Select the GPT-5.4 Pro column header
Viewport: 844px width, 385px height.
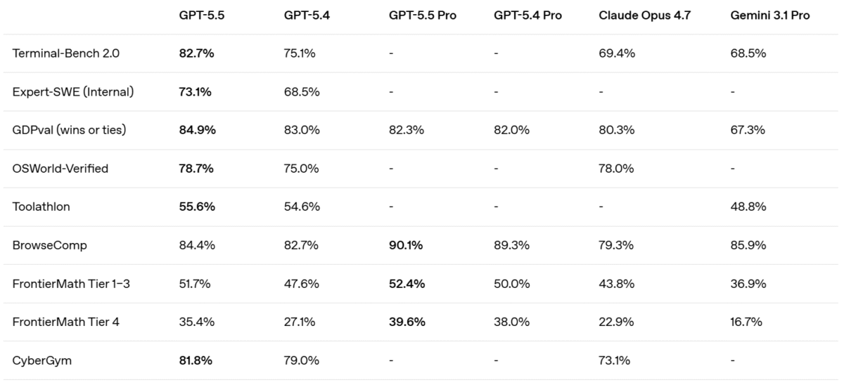click(527, 15)
